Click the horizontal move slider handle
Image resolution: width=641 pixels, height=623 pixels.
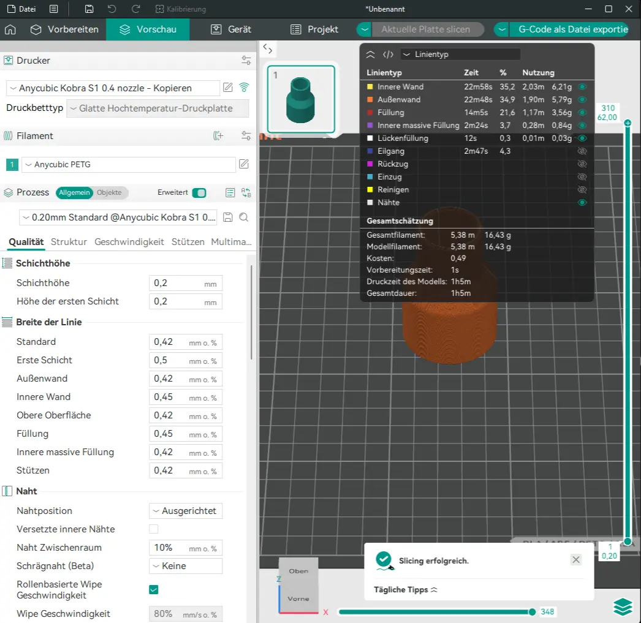click(532, 611)
